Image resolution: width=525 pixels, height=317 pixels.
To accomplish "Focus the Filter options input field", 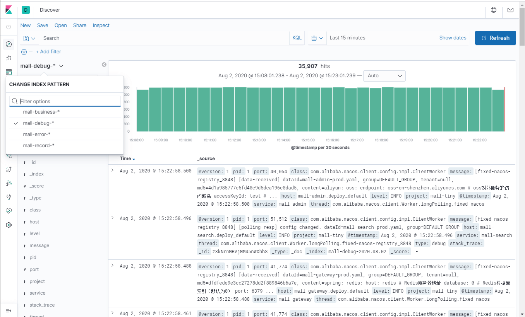I will [x=65, y=101].
